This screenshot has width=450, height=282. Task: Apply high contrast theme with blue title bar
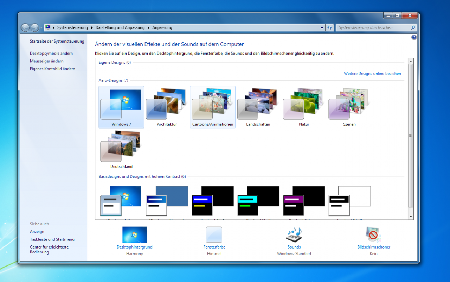(x=213, y=201)
